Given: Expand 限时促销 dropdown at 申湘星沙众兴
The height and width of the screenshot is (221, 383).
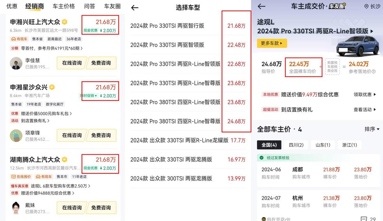Looking at the screenshot, I should coord(88,95).
